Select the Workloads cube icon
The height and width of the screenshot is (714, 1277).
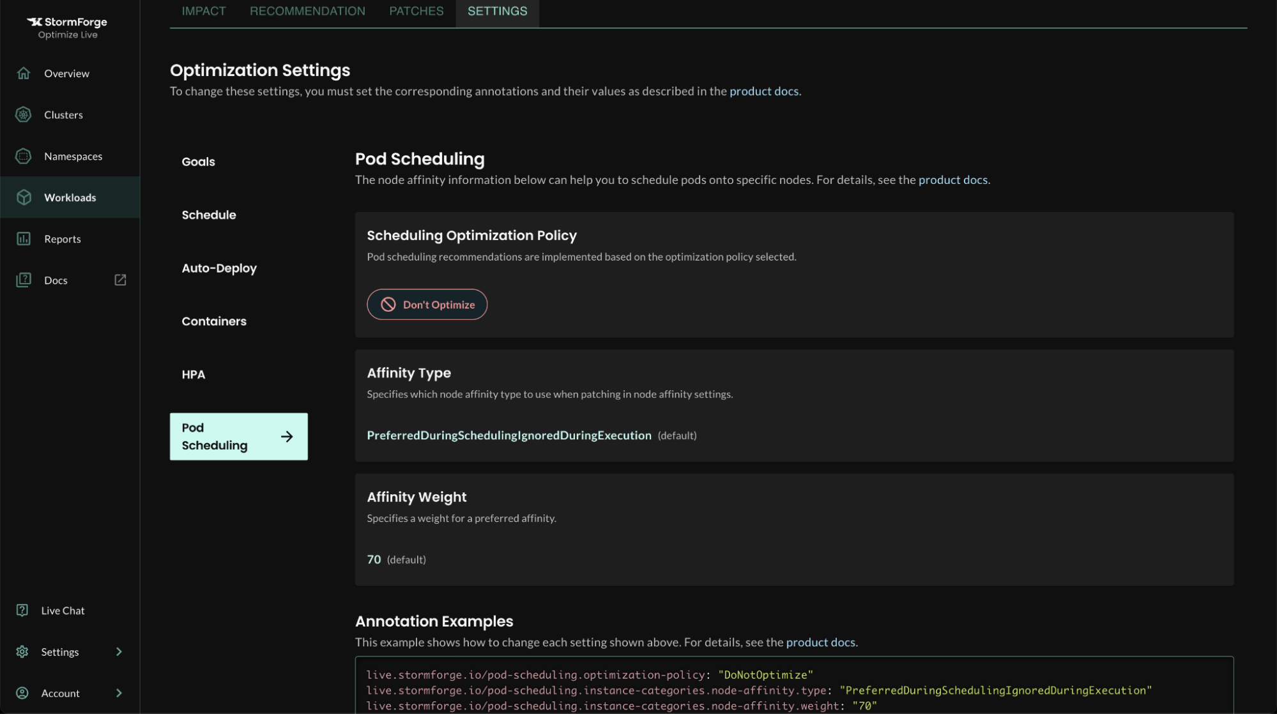coord(23,197)
